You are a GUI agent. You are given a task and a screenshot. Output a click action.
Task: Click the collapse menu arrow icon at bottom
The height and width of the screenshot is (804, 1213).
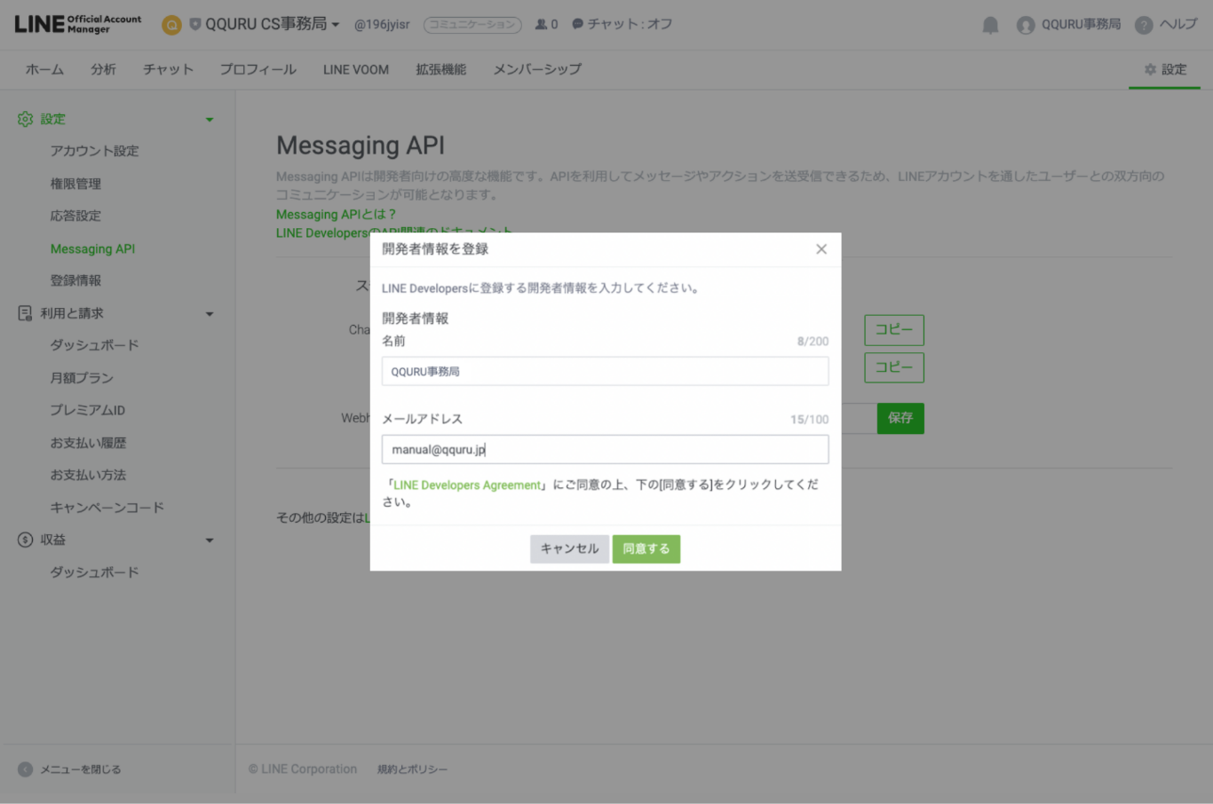(x=25, y=769)
